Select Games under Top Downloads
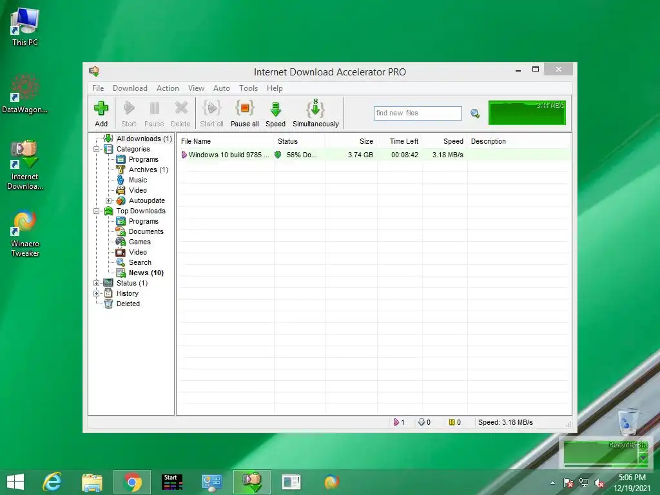The height and width of the screenshot is (495, 660). coord(139,242)
